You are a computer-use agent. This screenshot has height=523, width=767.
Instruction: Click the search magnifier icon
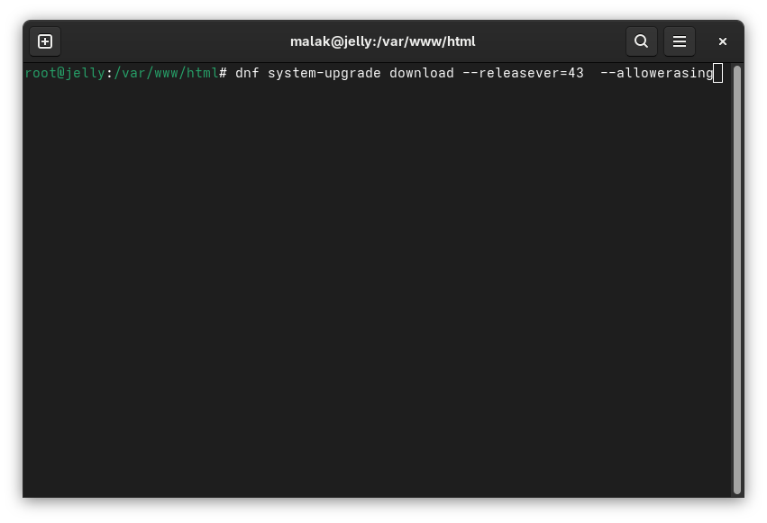pyautogui.click(x=641, y=41)
